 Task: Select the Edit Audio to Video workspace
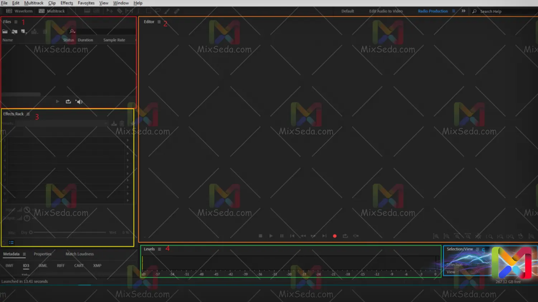click(x=386, y=11)
